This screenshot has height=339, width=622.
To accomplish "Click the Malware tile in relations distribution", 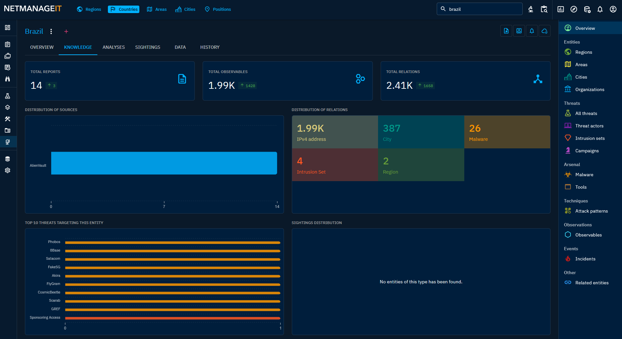I will (x=507, y=132).
